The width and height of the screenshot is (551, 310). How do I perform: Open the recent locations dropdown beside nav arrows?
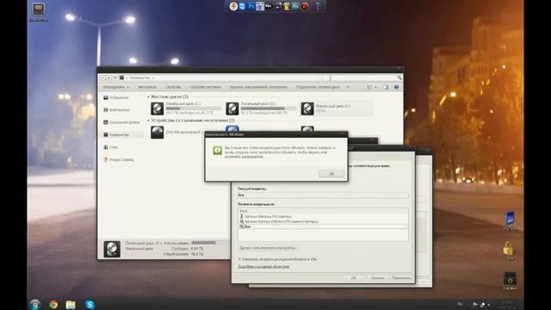click(x=115, y=77)
